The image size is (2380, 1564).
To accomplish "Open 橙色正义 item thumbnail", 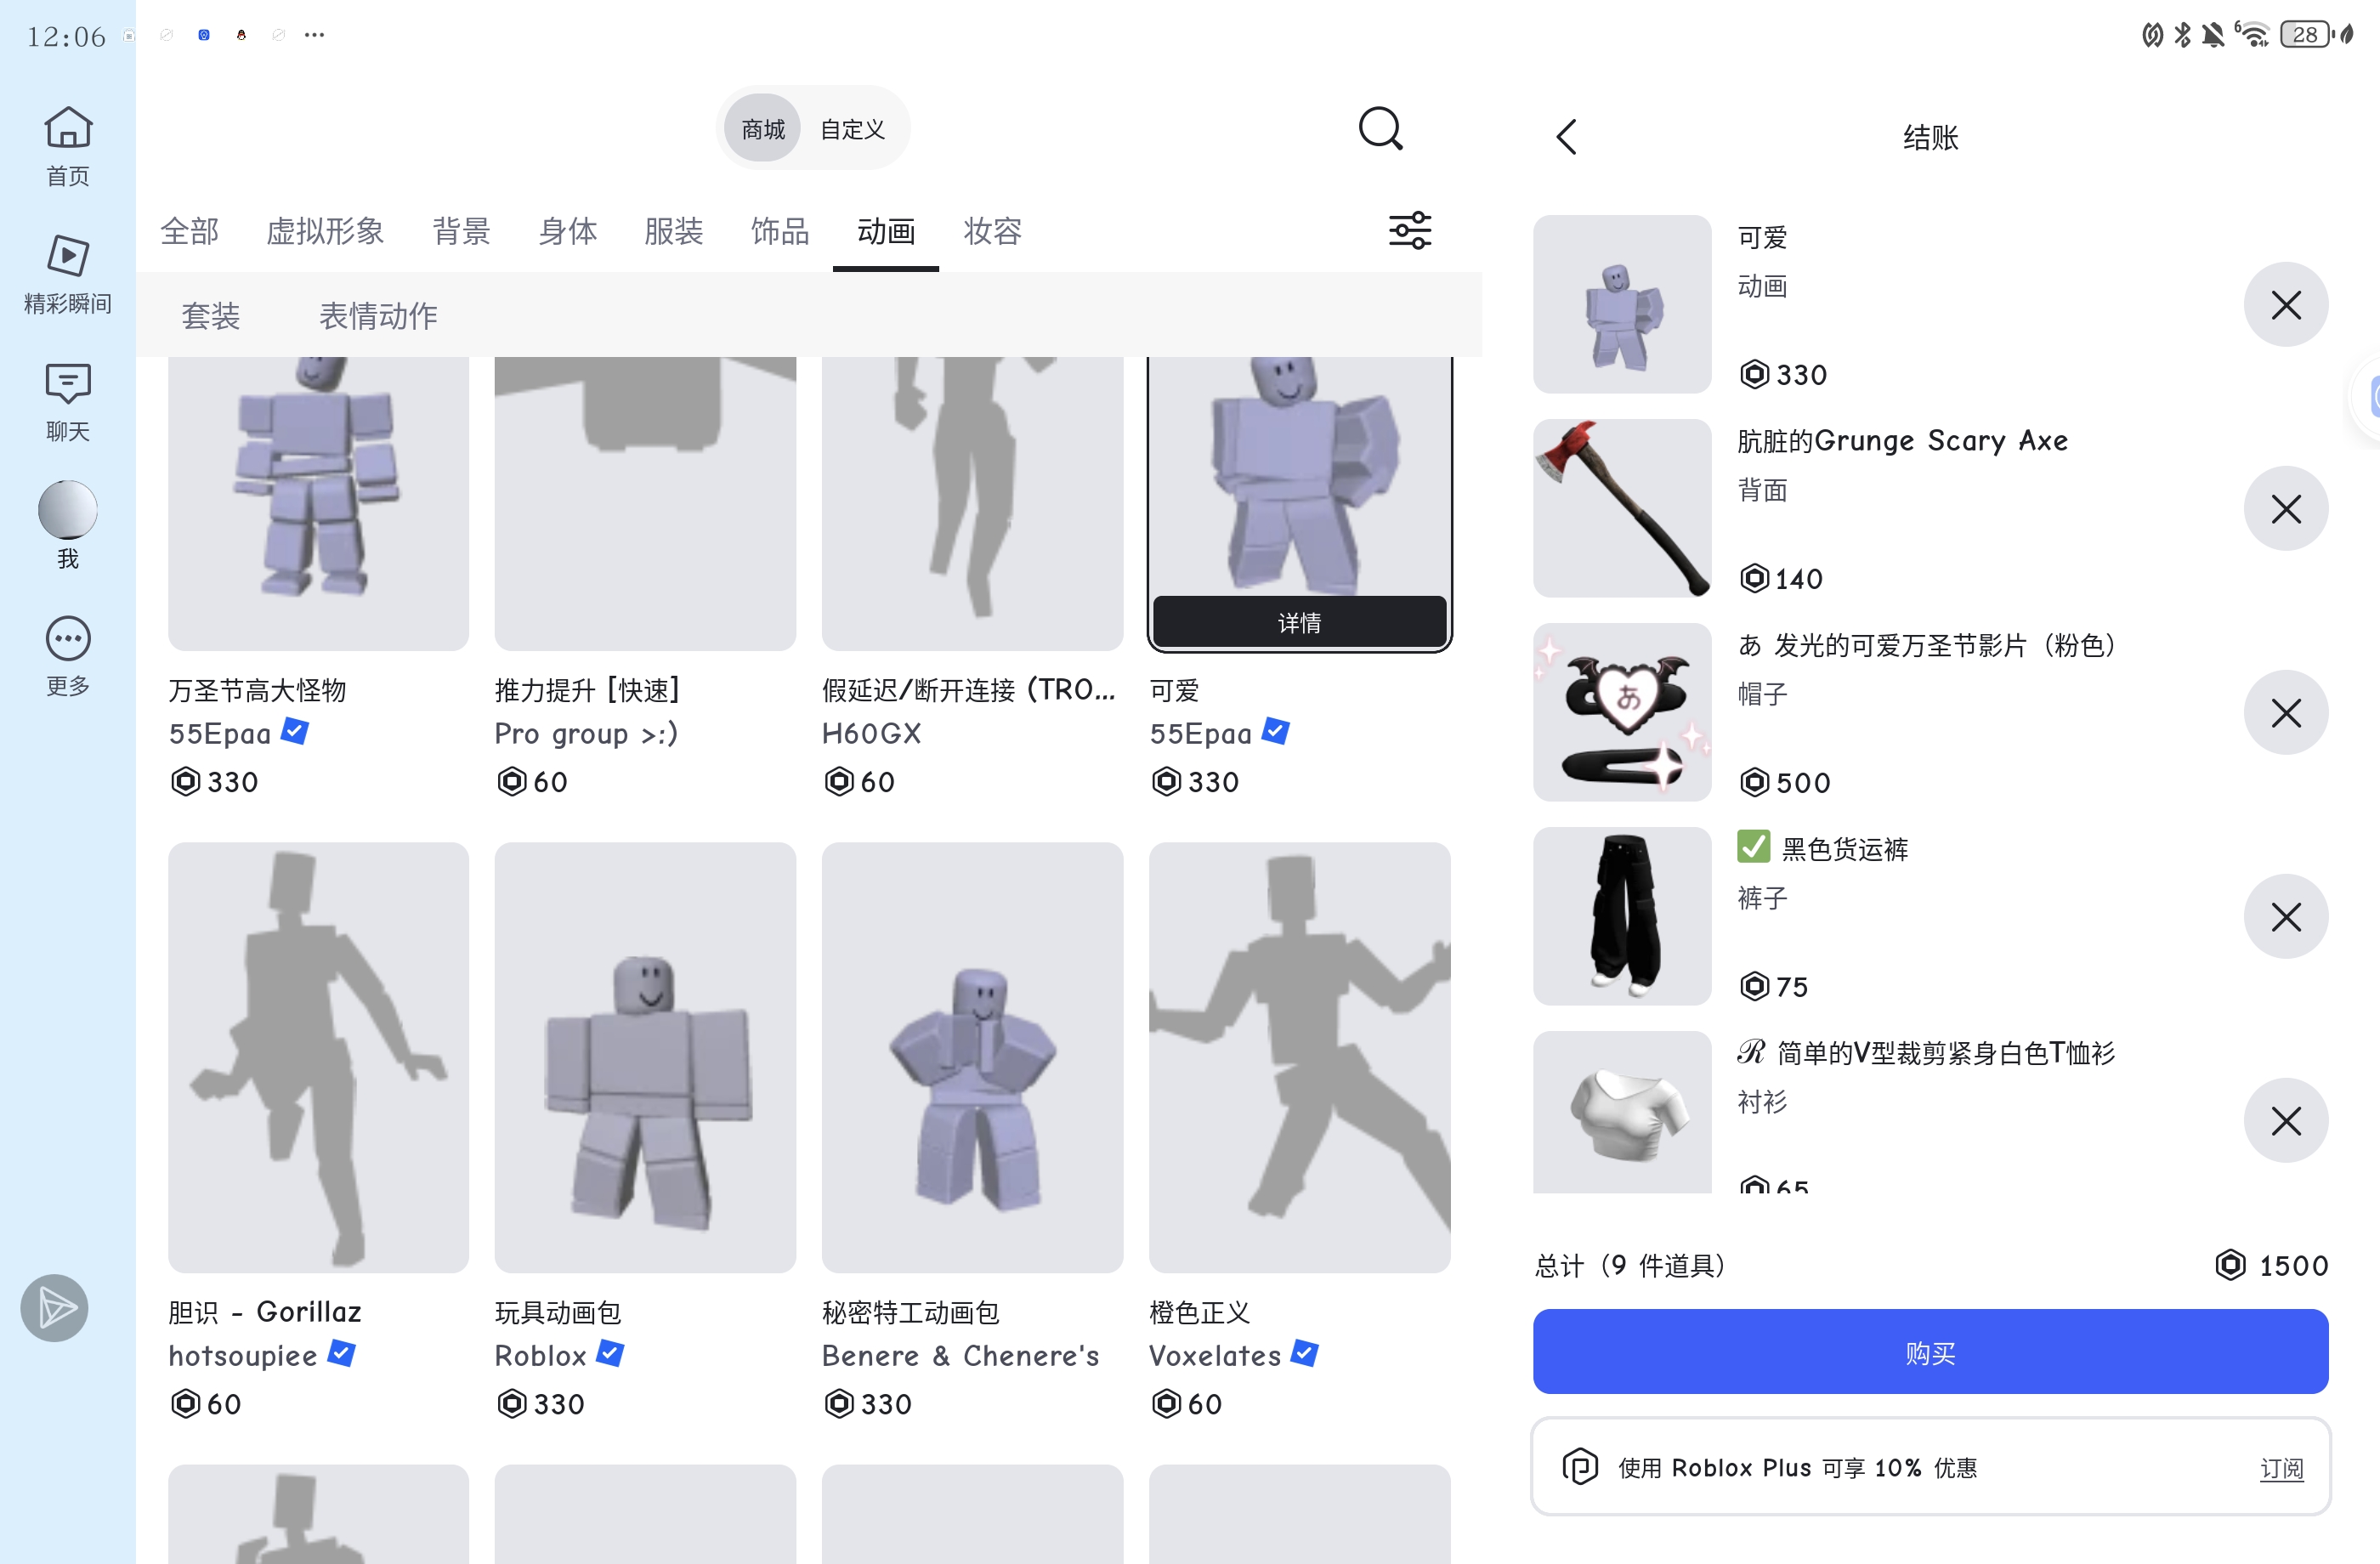I will pos(1299,1057).
